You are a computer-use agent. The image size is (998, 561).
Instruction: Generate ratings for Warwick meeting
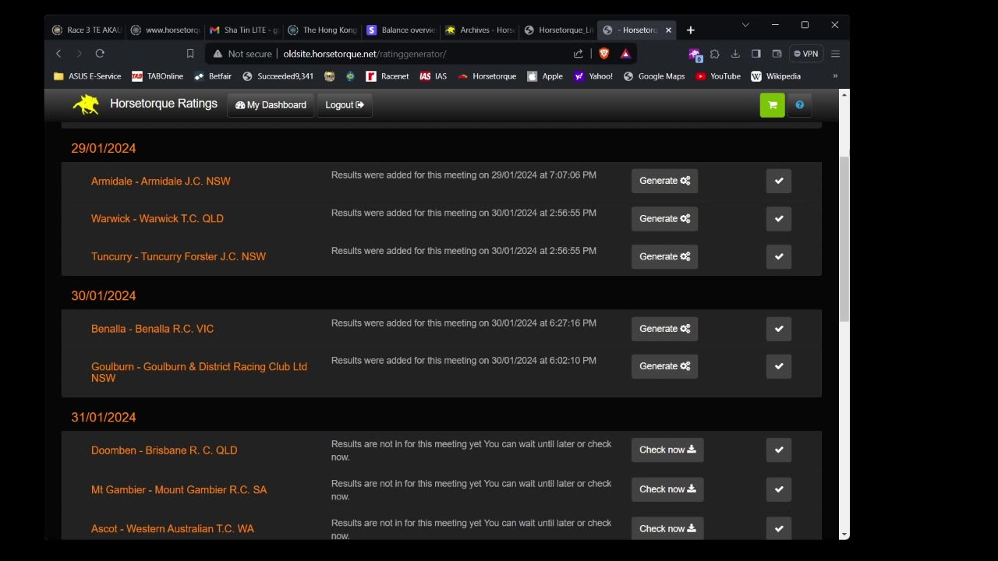pos(664,219)
